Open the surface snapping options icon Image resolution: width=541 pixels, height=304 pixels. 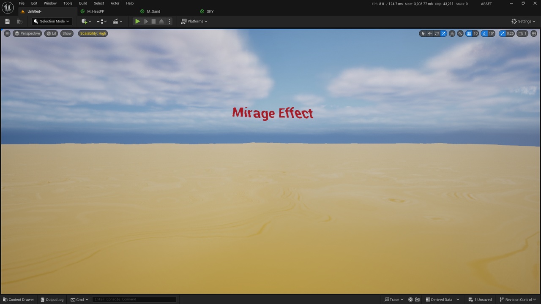(x=460, y=33)
